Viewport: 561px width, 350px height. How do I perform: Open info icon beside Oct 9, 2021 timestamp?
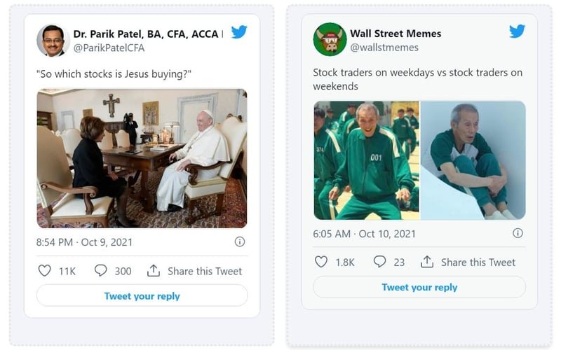[240, 241]
